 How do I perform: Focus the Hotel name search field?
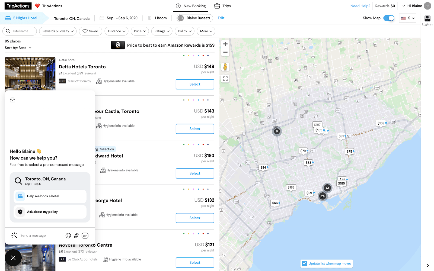(20, 31)
